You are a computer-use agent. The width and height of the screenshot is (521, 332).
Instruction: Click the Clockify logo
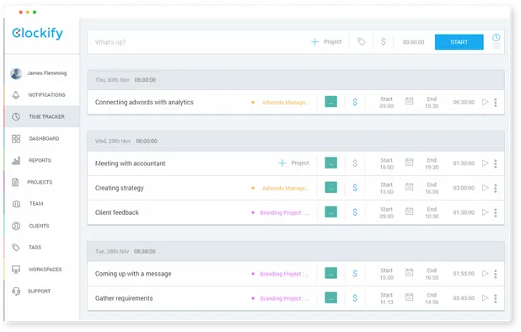coord(38,33)
